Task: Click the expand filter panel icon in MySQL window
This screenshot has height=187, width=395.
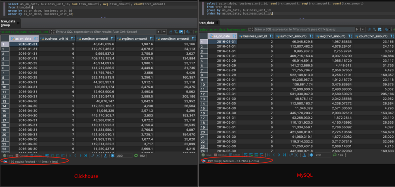Action: [251, 30]
